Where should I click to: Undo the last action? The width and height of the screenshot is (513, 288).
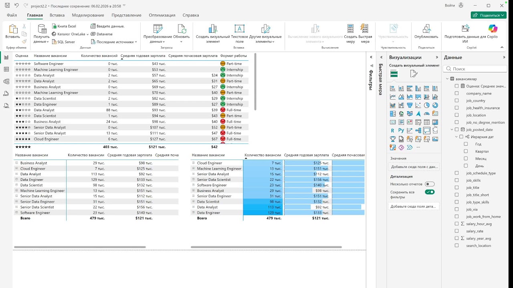16,6
